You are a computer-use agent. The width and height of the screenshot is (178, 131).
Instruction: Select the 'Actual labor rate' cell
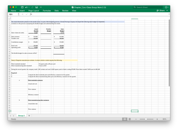[x=33, y=104]
